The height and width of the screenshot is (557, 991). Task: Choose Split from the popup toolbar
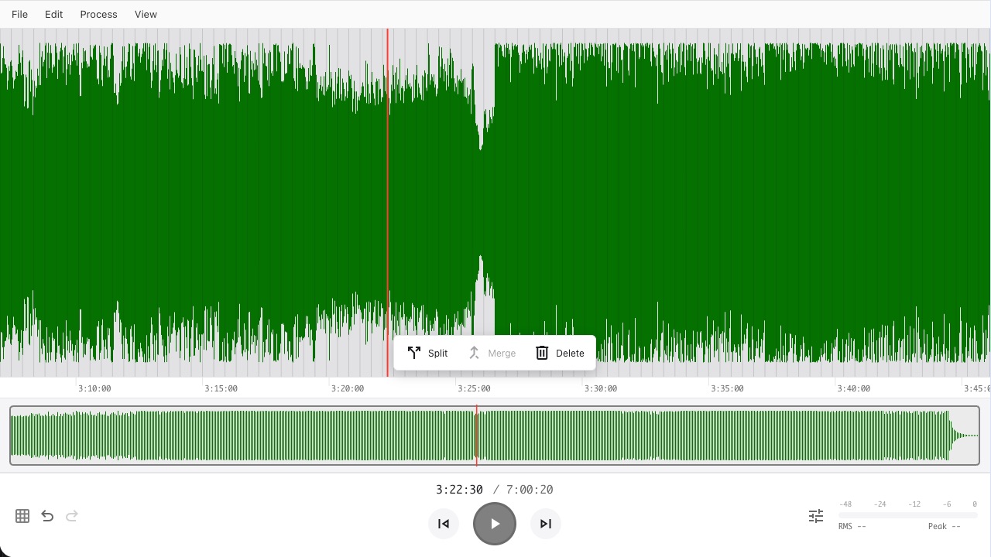coord(427,353)
